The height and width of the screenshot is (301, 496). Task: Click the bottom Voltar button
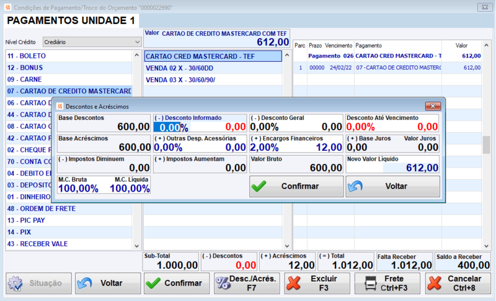108,283
